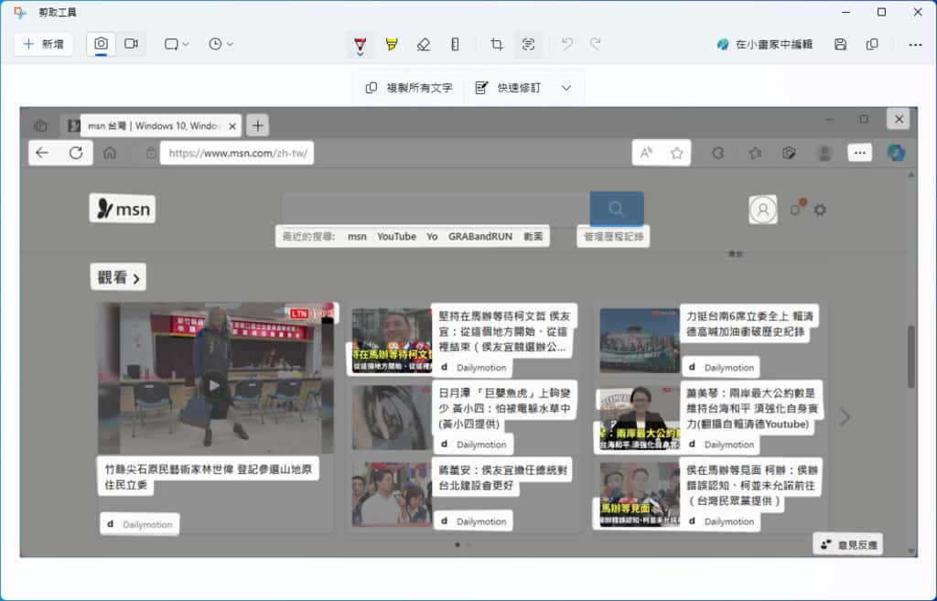Open the snip shape mode dropdown
The width and height of the screenshot is (937, 601).
176,44
